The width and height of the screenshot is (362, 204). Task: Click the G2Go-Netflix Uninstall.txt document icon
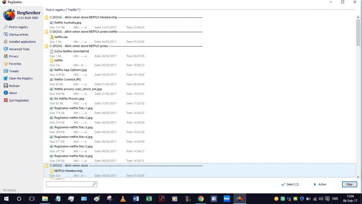pyautogui.click(x=52, y=51)
